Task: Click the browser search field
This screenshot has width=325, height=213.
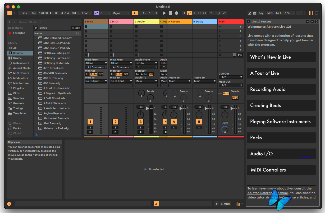Action: point(49,22)
